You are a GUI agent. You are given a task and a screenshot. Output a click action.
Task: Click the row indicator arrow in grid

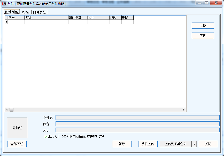click(x=6, y=22)
